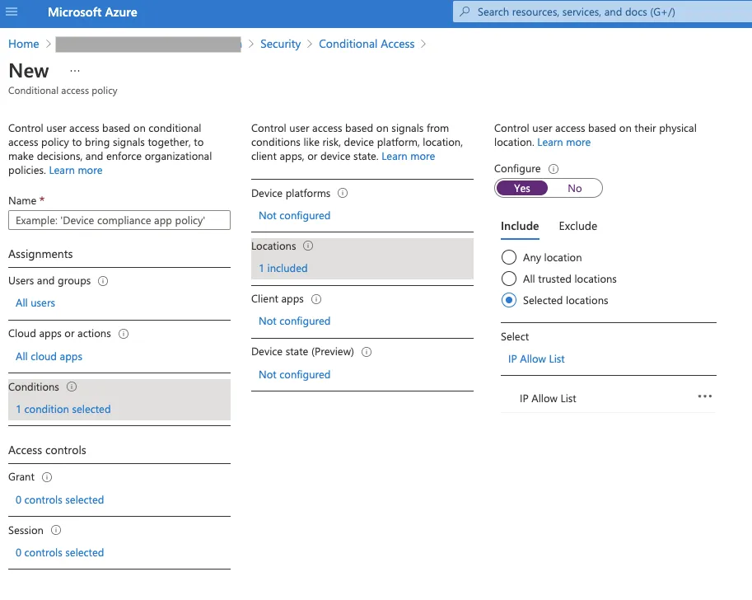Image resolution: width=752 pixels, height=600 pixels.
Task: Show info icon beside Session
Action: (x=56, y=531)
